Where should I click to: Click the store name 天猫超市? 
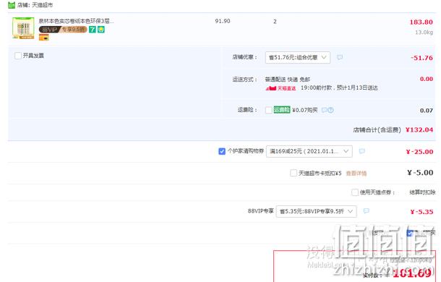click(x=42, y=5)
